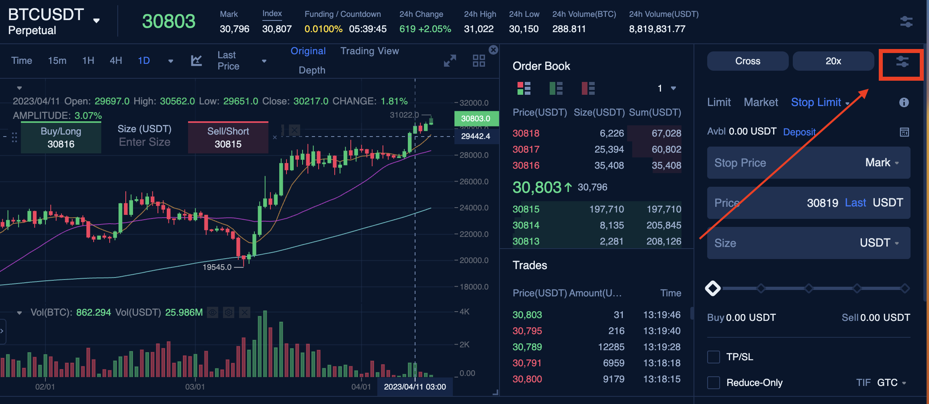
Task: Open the Mark stop price trigger dropdown
Action: (882, 163)
